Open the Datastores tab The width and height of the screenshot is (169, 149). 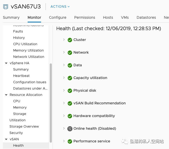click(146, 17)
